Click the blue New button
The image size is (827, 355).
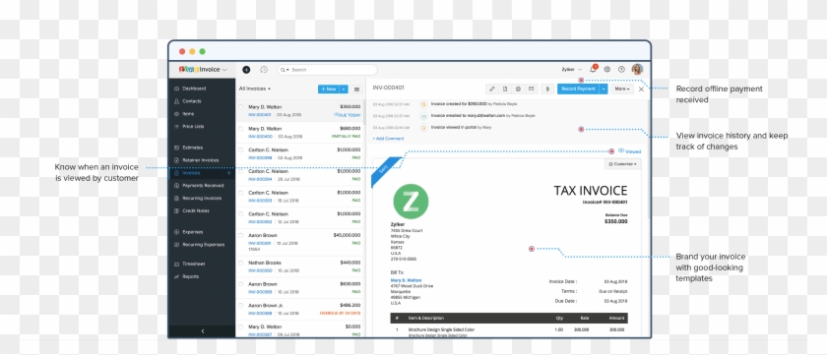pos(329,89)
